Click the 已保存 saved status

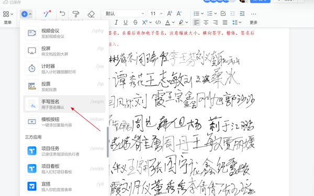15,2
